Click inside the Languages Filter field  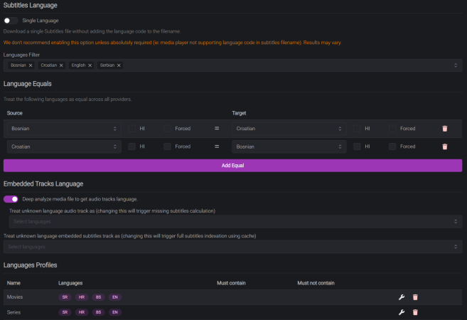(284, 65)
